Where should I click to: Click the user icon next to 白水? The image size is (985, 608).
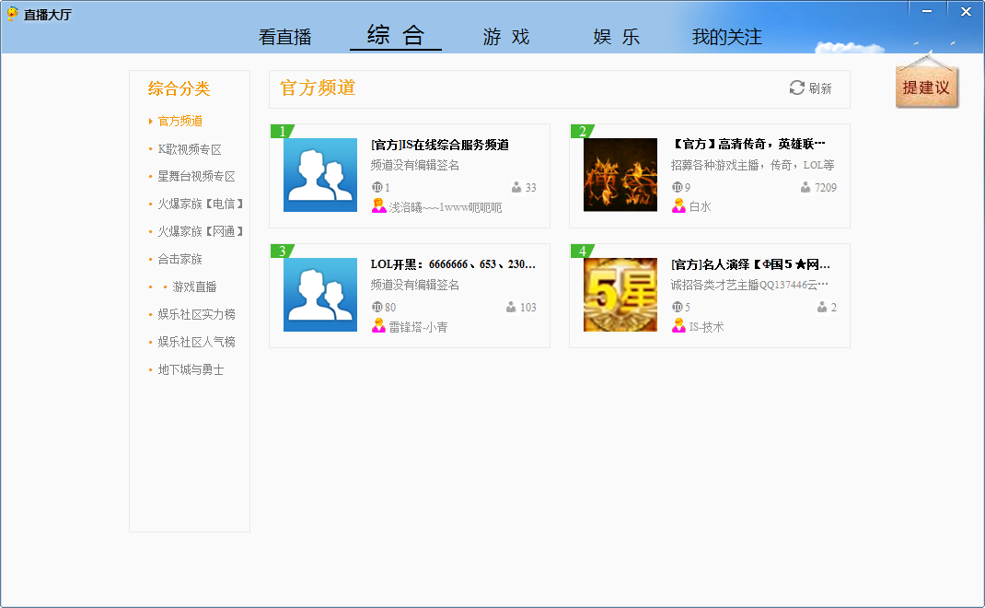tap(678, 206)
